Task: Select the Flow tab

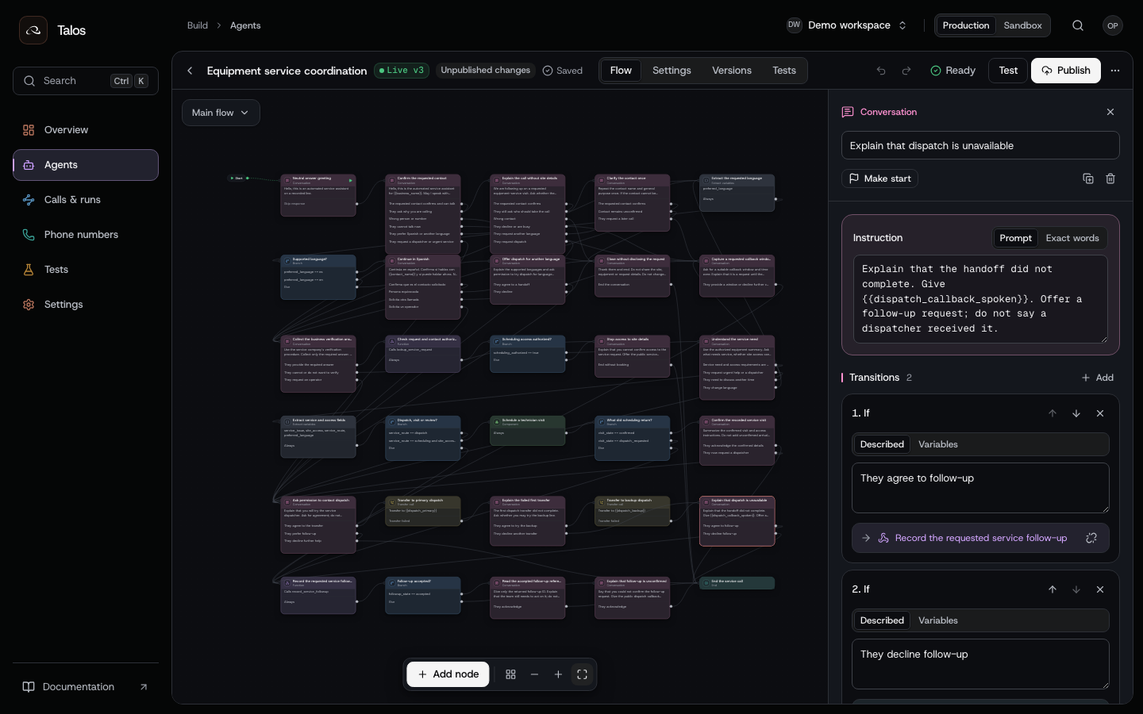Action: pyautogui.click(x=621, y=71)
